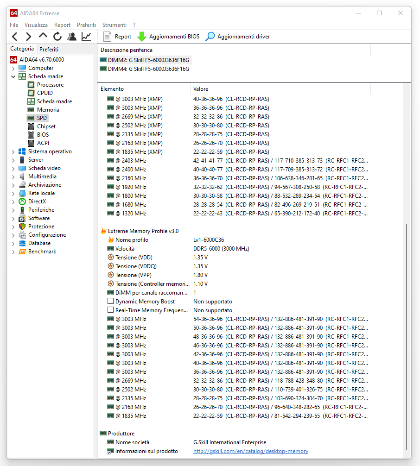Select the Chipset icon in tree
The height and width of the screenshot is (466, 420).
tap(31, 126)
